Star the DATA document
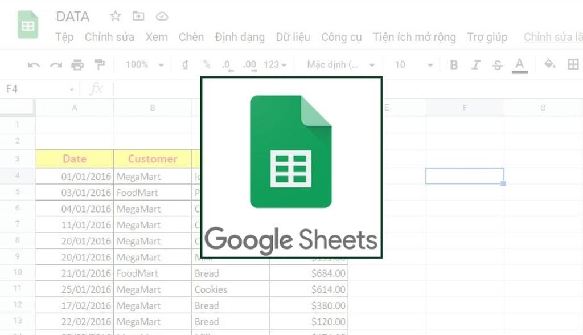This screenshot has width=583, height=335. (x=115, y=16)
